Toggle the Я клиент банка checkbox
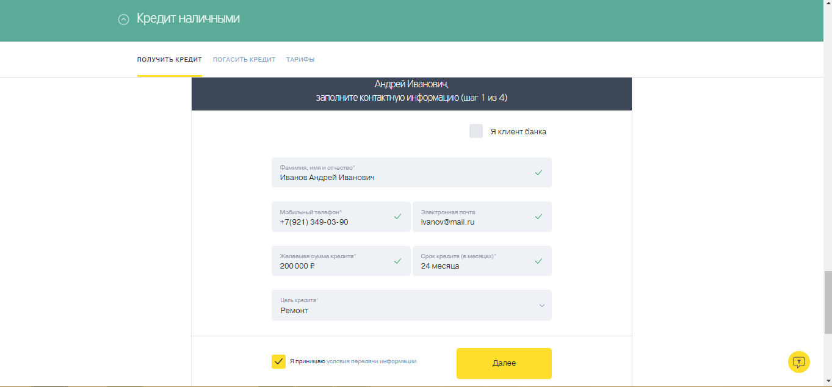 point(476,131)
